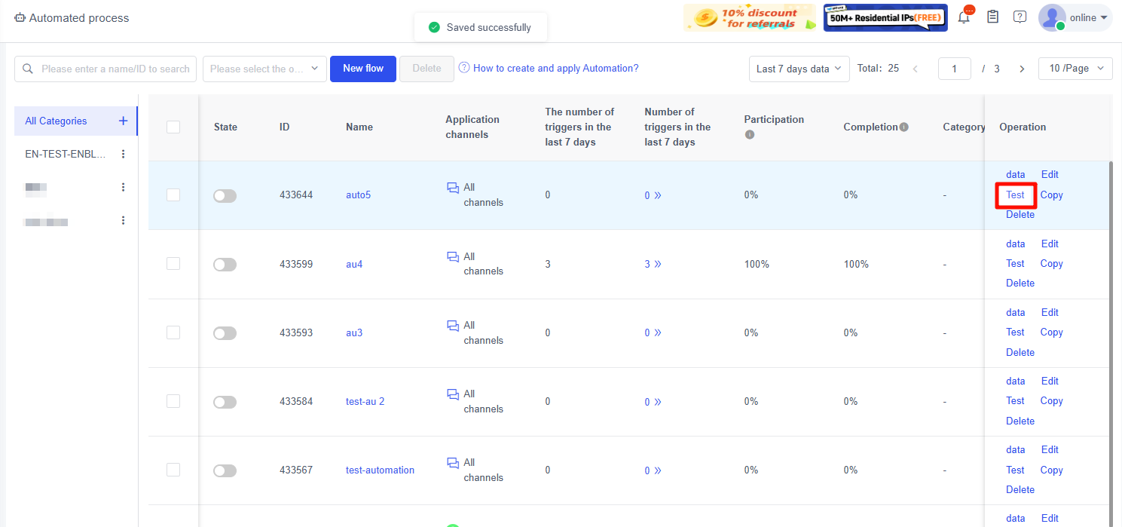Go to next page arrow
Screen dimensions: 1122x527
click(1022, 69)
